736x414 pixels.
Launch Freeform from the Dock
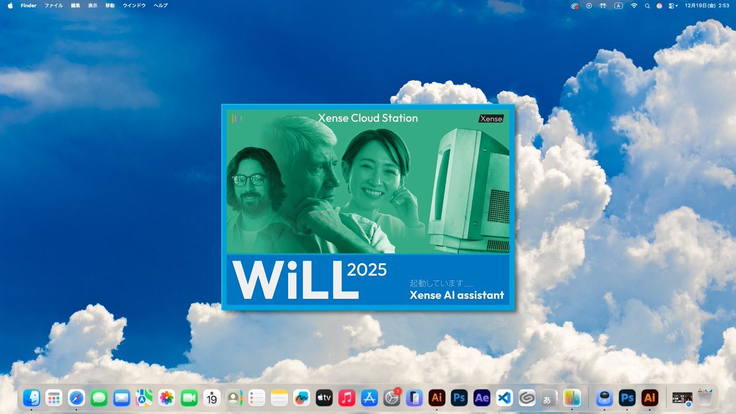[301, 398]
